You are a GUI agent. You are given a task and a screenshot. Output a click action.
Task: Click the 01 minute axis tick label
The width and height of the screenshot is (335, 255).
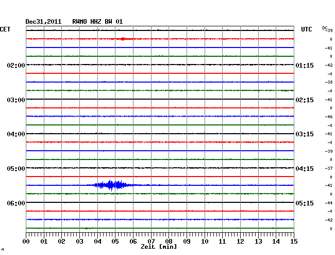pos(44,241)
